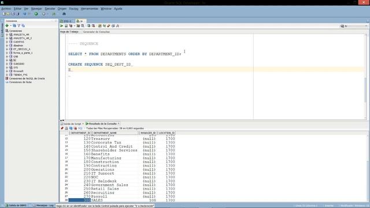Click the new file icon in main toolbar
370x208 pixels.
coord(4,14)
